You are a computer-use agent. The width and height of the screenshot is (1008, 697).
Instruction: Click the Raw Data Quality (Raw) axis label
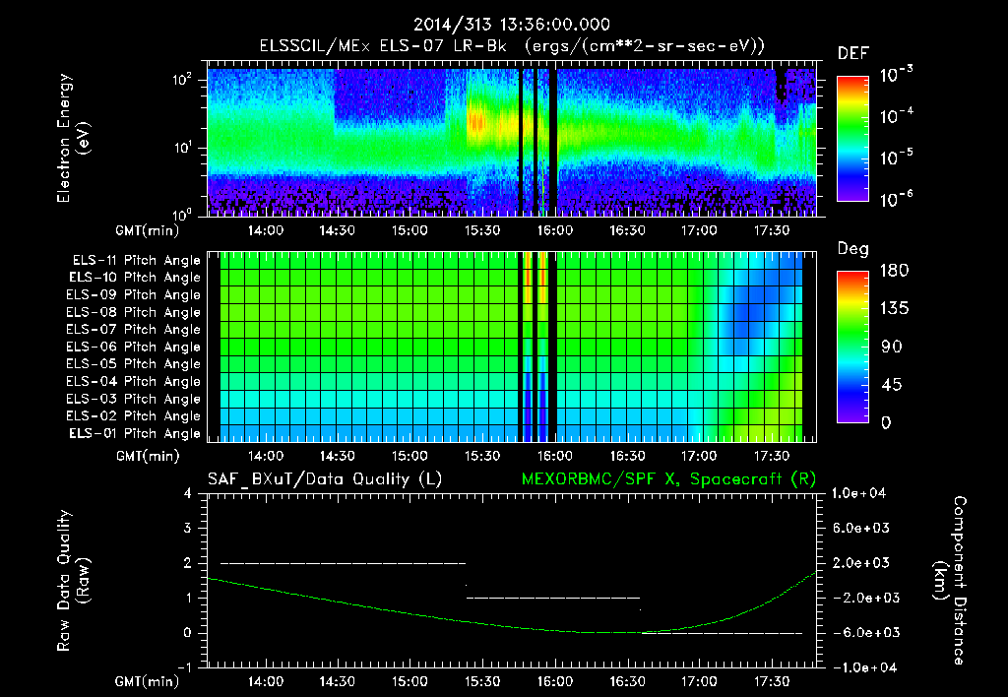(x=73, y=581)
